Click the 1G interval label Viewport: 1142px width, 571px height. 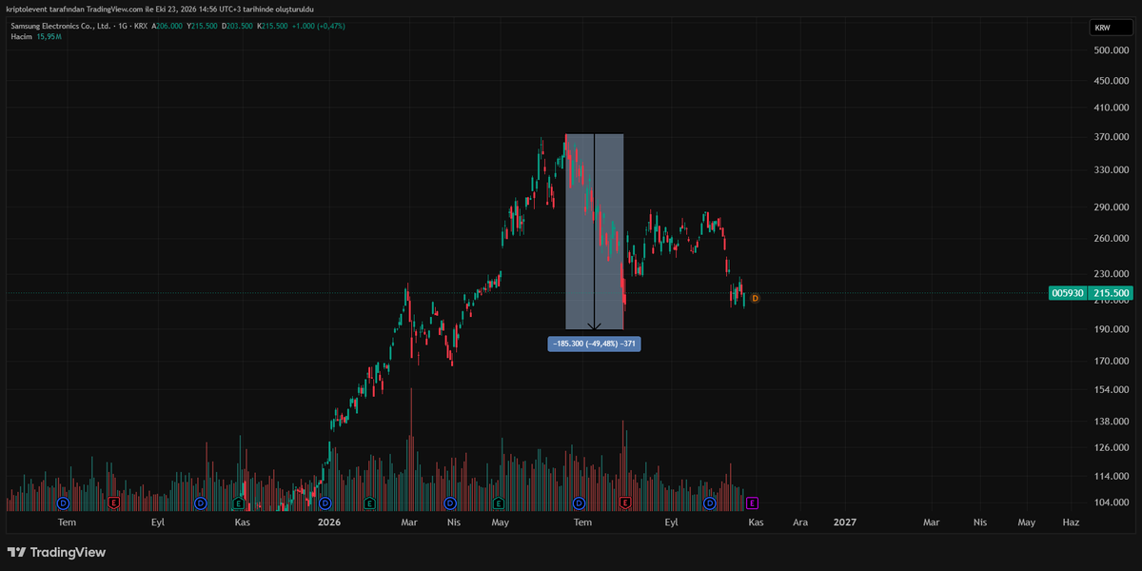[x=124, y=26]
